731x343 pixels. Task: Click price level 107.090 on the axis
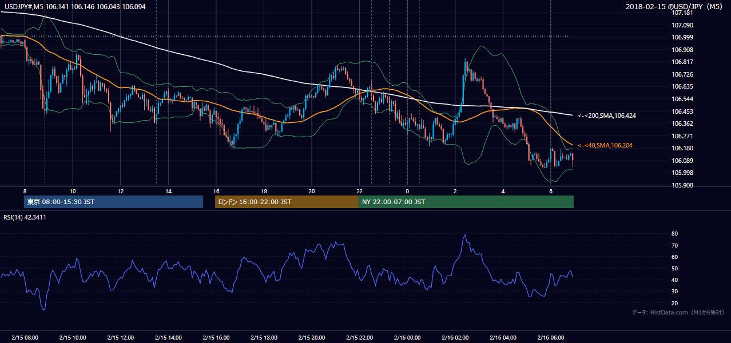tap(682, 25)
